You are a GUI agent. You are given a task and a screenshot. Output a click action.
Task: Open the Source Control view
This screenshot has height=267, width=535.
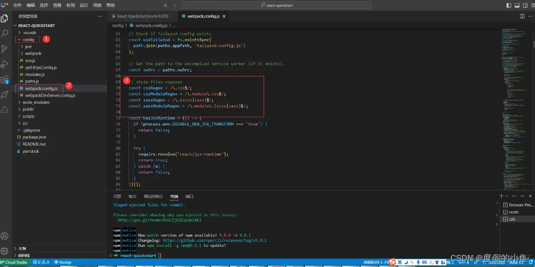(x=4, y=49)
